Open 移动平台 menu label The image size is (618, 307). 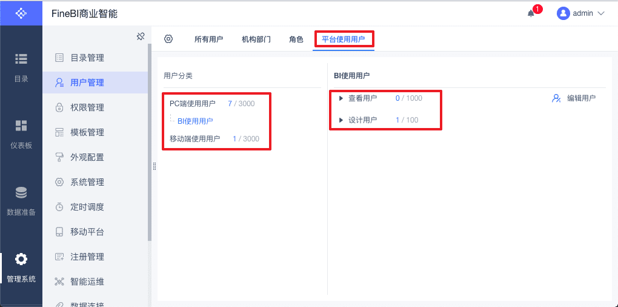87,232
